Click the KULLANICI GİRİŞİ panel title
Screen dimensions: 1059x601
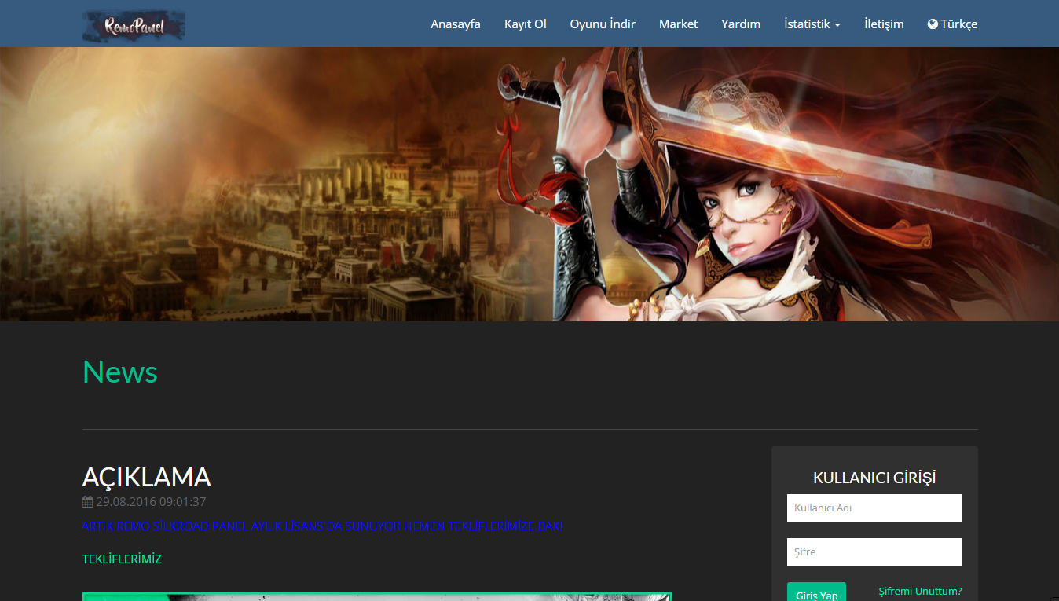(874, 478)
